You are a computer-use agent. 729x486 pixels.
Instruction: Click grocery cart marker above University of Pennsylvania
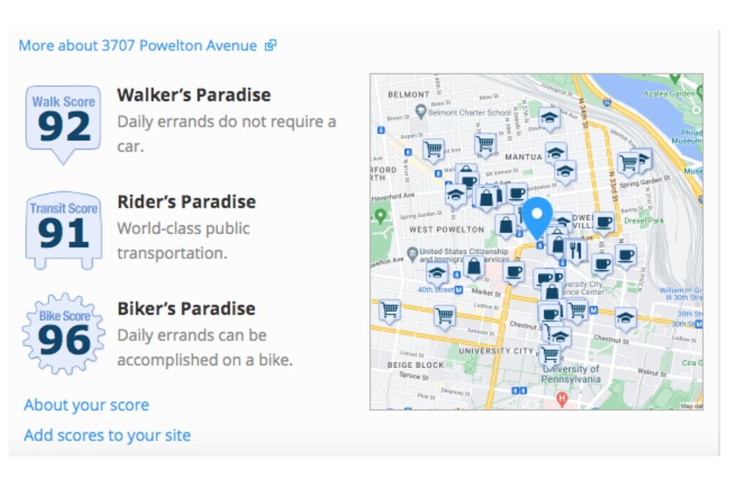pos(549,354)
